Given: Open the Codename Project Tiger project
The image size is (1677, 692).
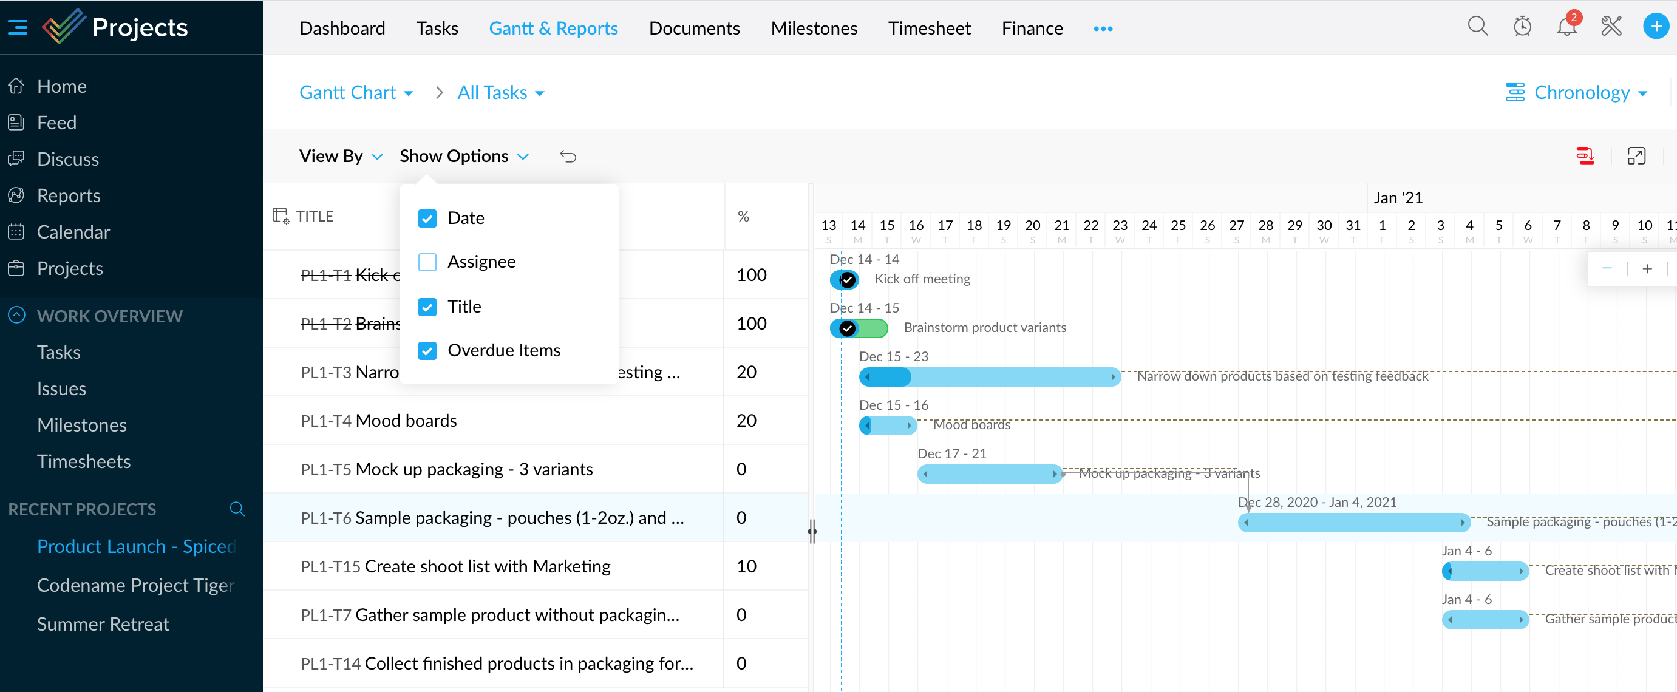Looking at the screenshot, I should 135,585.
